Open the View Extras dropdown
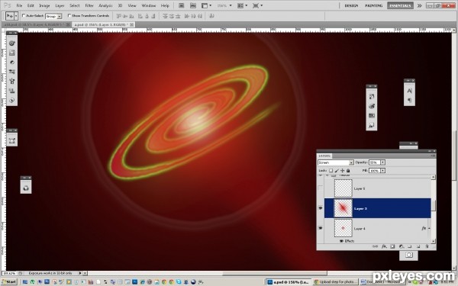 (206, 5)
